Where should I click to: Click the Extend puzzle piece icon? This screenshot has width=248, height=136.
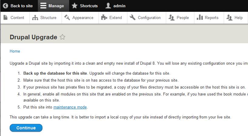[x=104, y=18]
